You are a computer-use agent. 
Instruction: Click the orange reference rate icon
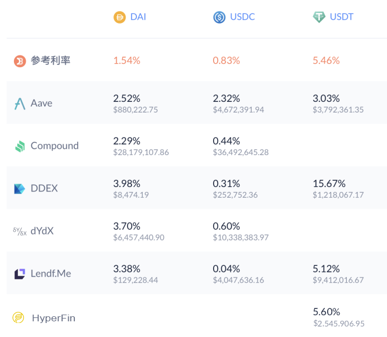click(x=20, y=61)
